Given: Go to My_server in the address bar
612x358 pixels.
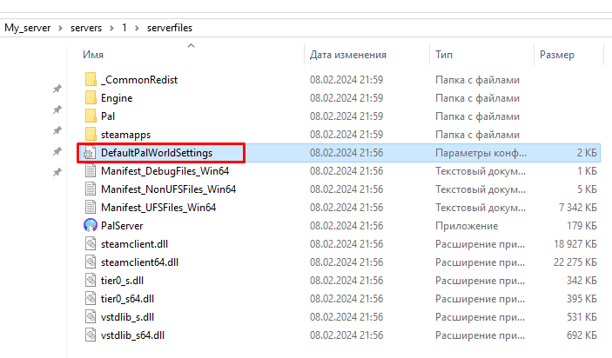Looking at the screenshot, I should pyautogui.click(x=28, y=28).
